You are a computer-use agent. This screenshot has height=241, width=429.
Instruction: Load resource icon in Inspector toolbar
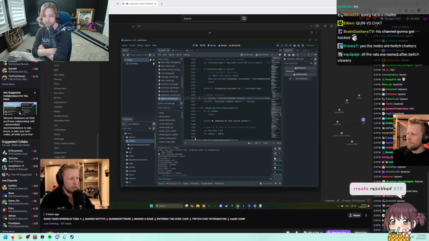pyautogui.click(x=289, y=55)
